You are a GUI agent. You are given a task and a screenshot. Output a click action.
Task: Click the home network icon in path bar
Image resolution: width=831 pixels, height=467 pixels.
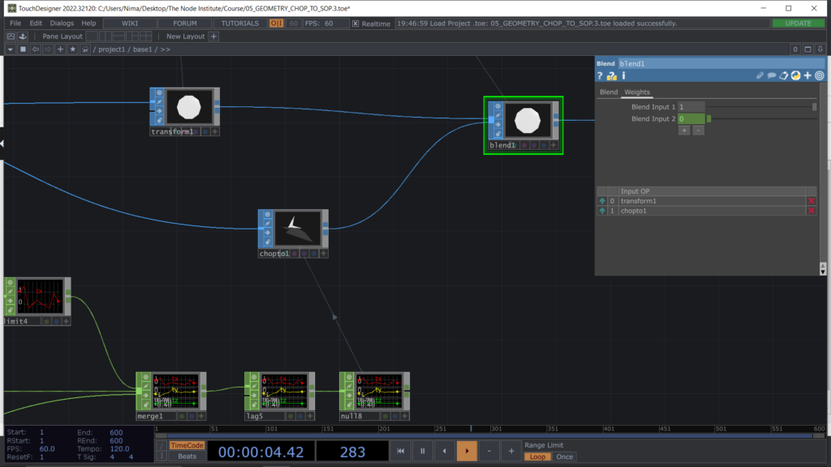(84, 49)
